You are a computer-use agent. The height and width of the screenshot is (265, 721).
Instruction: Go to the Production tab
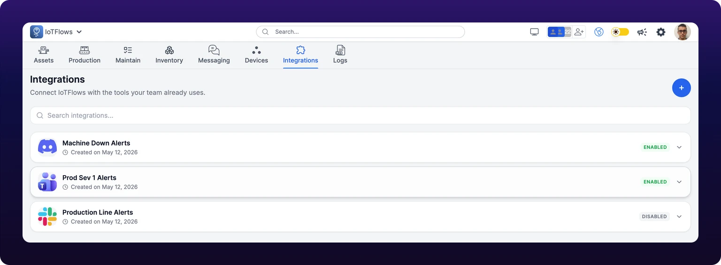(84, 55)
